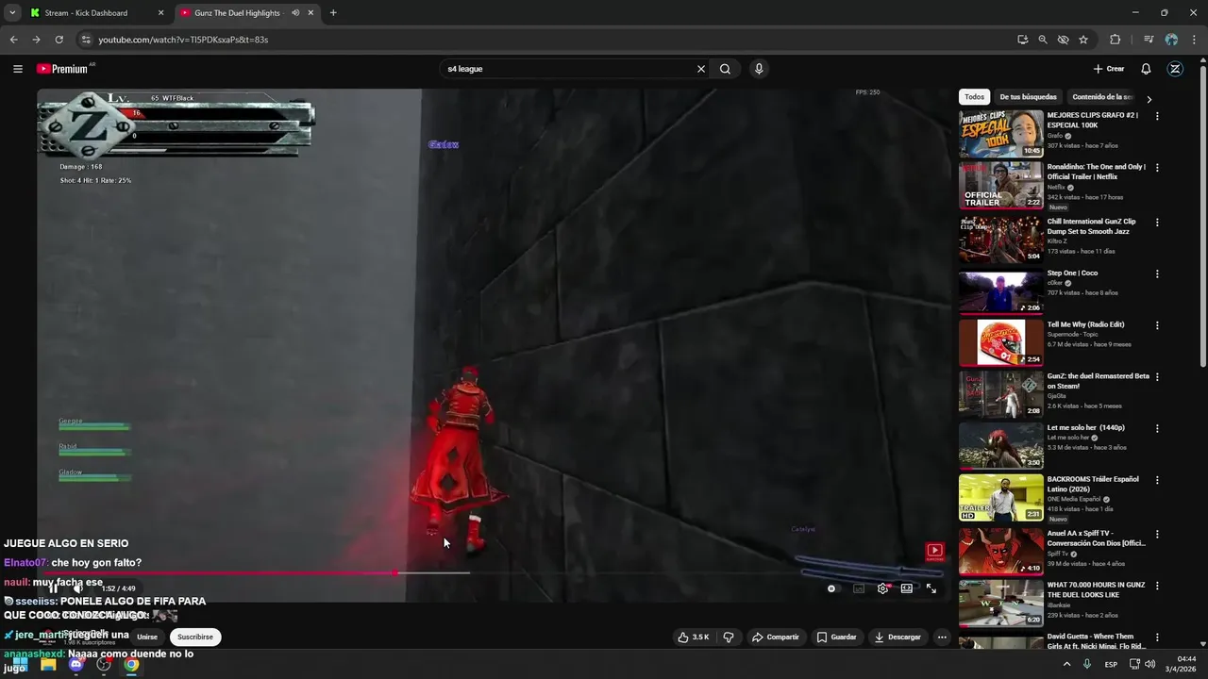
Task: Open Chrome tab search dropdown
Action: 12,13
